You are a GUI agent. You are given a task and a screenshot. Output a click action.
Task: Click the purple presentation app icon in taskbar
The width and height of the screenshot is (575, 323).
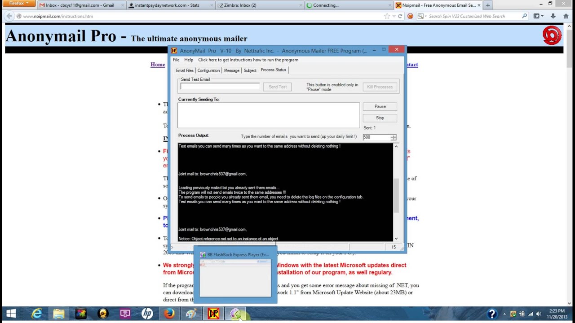pyautogui.click(x=125, y=314)
